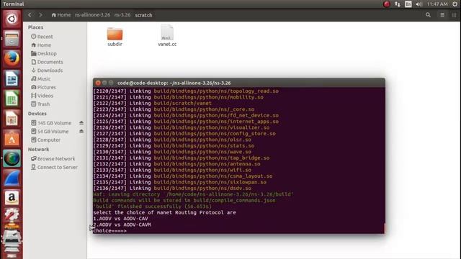Eject the 54 GB Volume
The width and height of the screenshot is (461, 259).
81,131
